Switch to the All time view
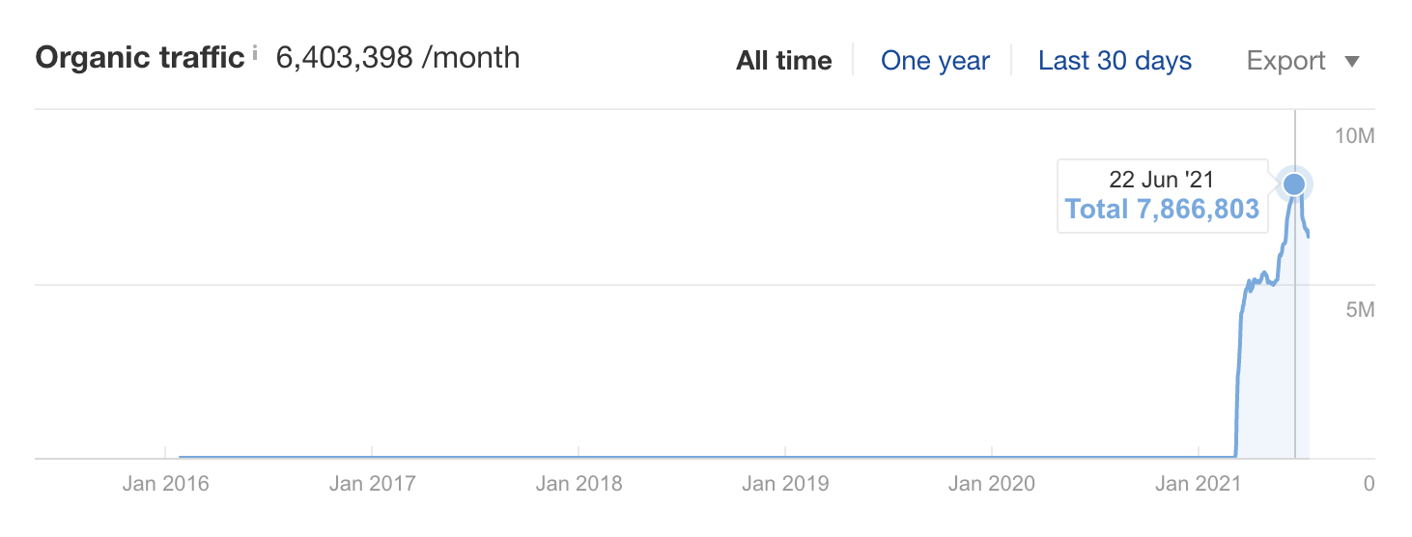 [783, 61]
